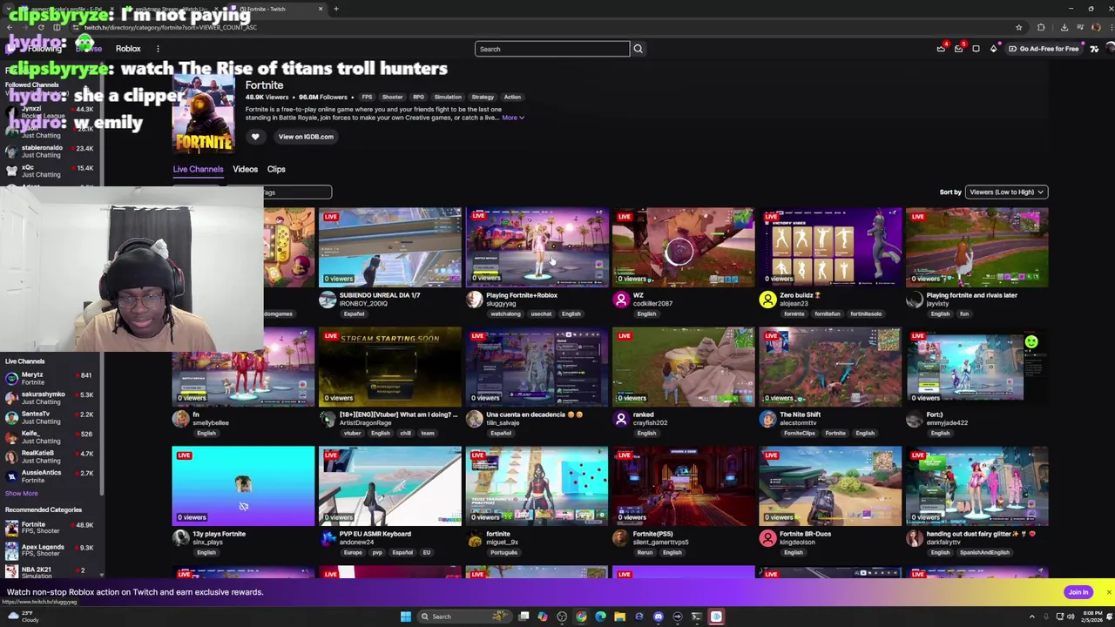
Task: Click in the Twitch search field
Action: click(x=551, y=49)
